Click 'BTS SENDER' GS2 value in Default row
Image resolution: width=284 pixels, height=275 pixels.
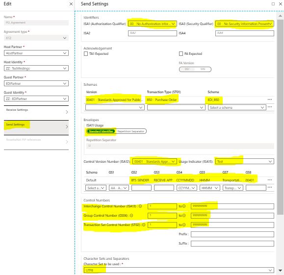(x=140, y=180)
